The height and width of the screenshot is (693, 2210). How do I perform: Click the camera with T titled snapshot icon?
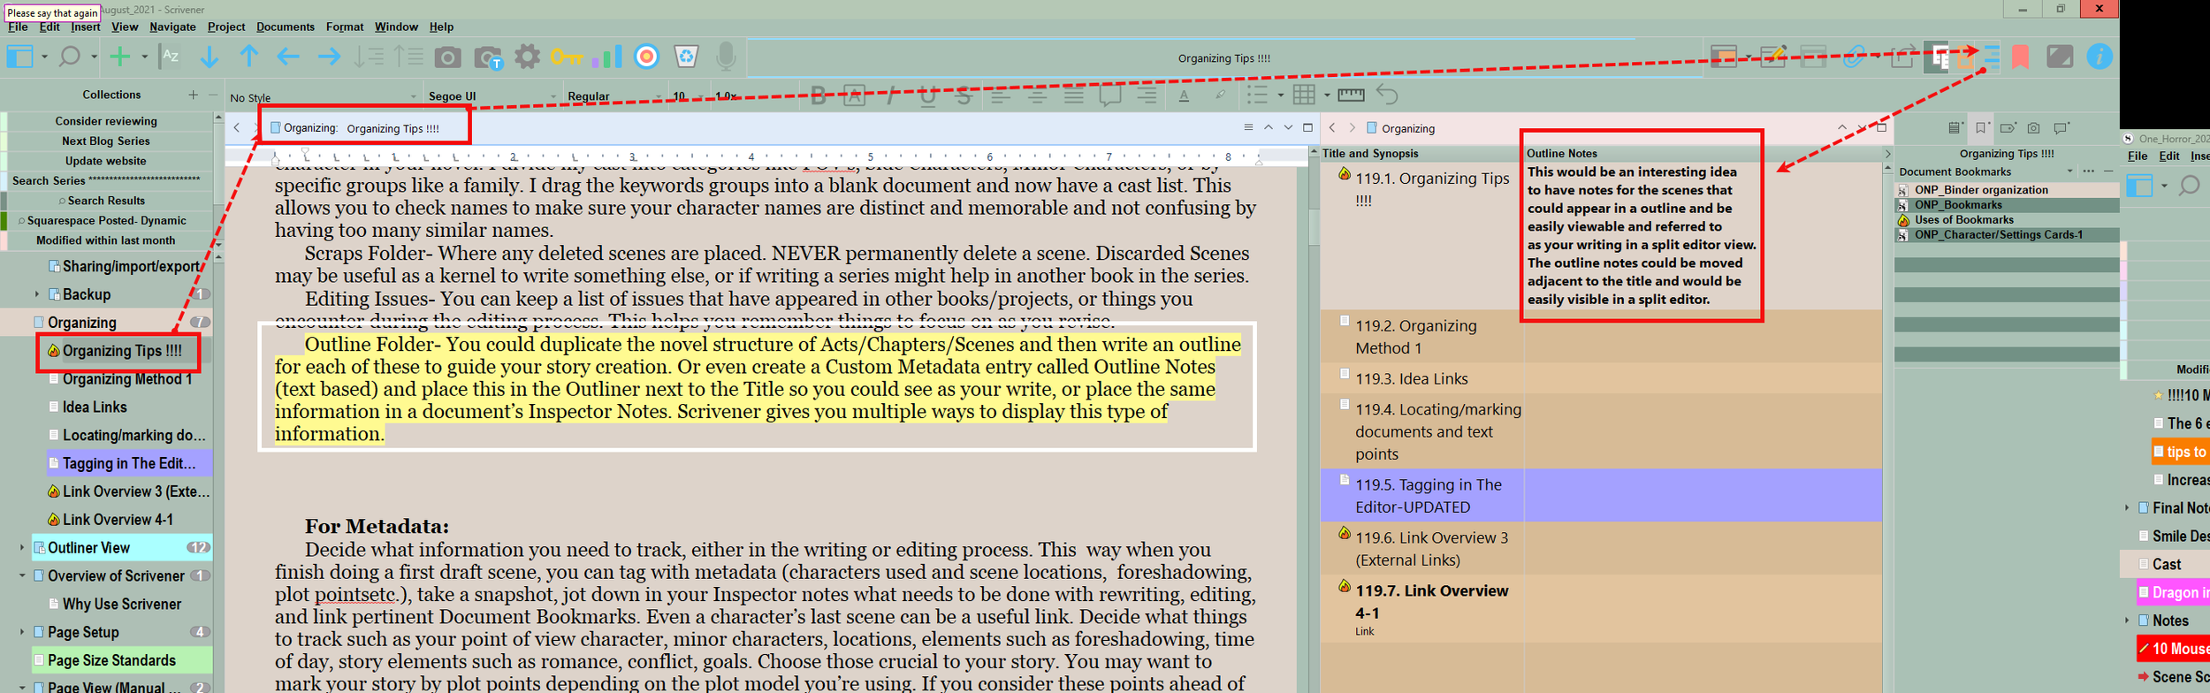[x=488, y=57]
